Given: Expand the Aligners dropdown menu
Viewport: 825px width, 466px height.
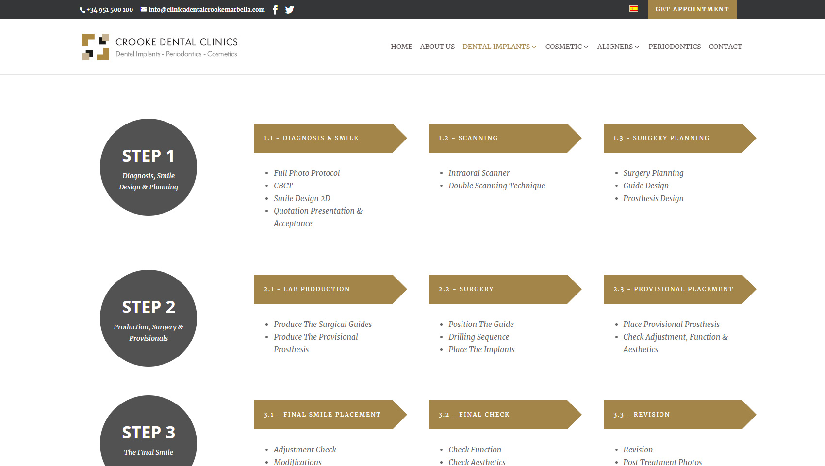Looking at the screenshot, I should point(618,47).
